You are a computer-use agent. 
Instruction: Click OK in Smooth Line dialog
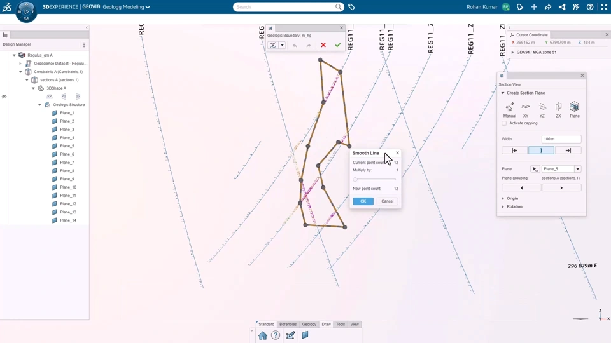click(x=363, y=201)
